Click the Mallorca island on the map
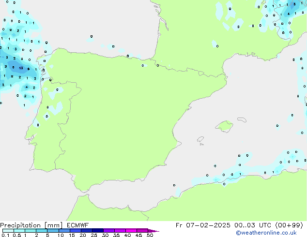The height and width of the screenshot is (237, 307). (224, 126)
